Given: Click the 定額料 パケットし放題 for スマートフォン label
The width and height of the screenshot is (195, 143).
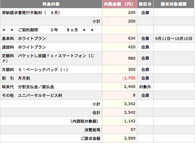Looking at the screenshot, I should pyautogui.click(x=48, y=58).
